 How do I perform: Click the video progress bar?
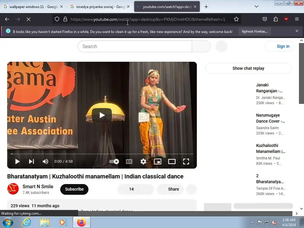point(102,154)
